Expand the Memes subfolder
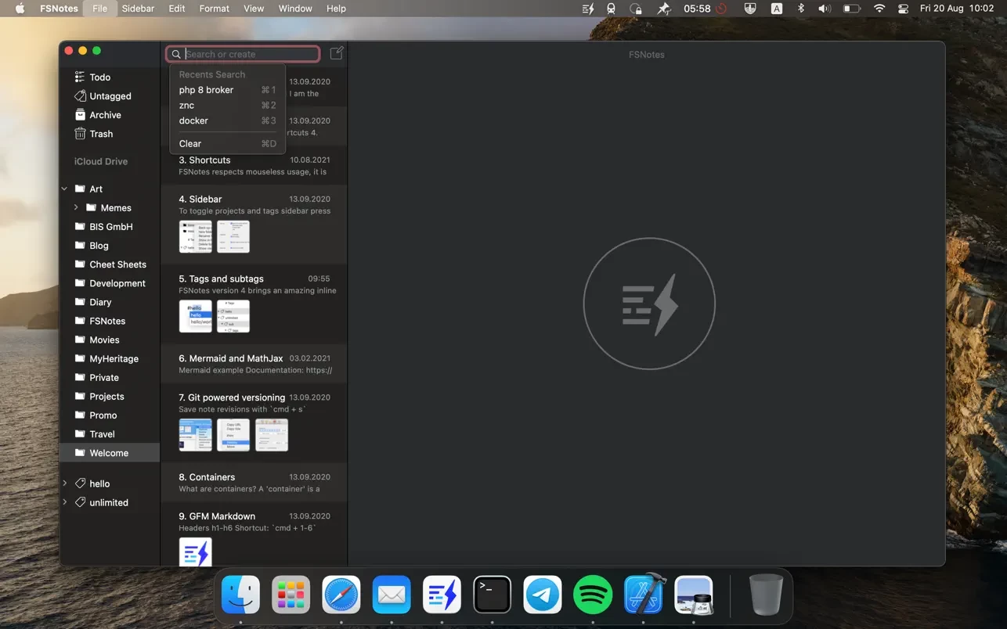The height and width of the screenshot is (629, 1007). click(76, 208)
